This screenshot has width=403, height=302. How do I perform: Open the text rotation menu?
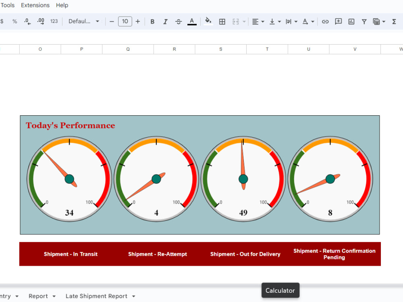(x=308, y=22)
